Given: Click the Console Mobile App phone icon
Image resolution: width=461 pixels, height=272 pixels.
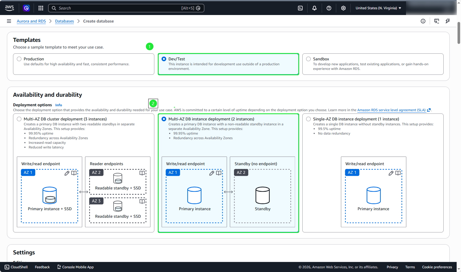Looking at the screenshot, I should click(x=59, y=267).
